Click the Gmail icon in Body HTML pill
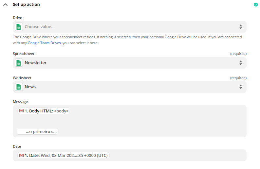 [21, 111]
